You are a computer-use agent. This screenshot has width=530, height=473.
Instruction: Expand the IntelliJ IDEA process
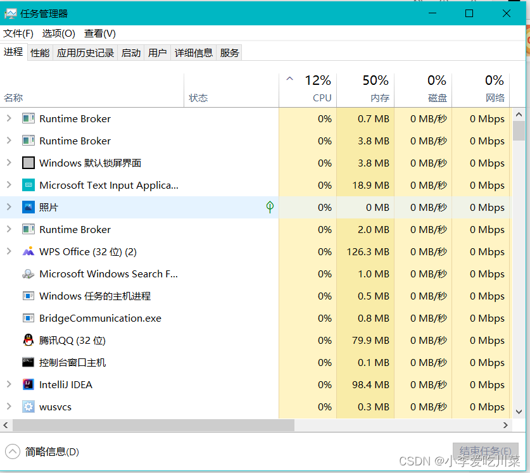[9, 384]
